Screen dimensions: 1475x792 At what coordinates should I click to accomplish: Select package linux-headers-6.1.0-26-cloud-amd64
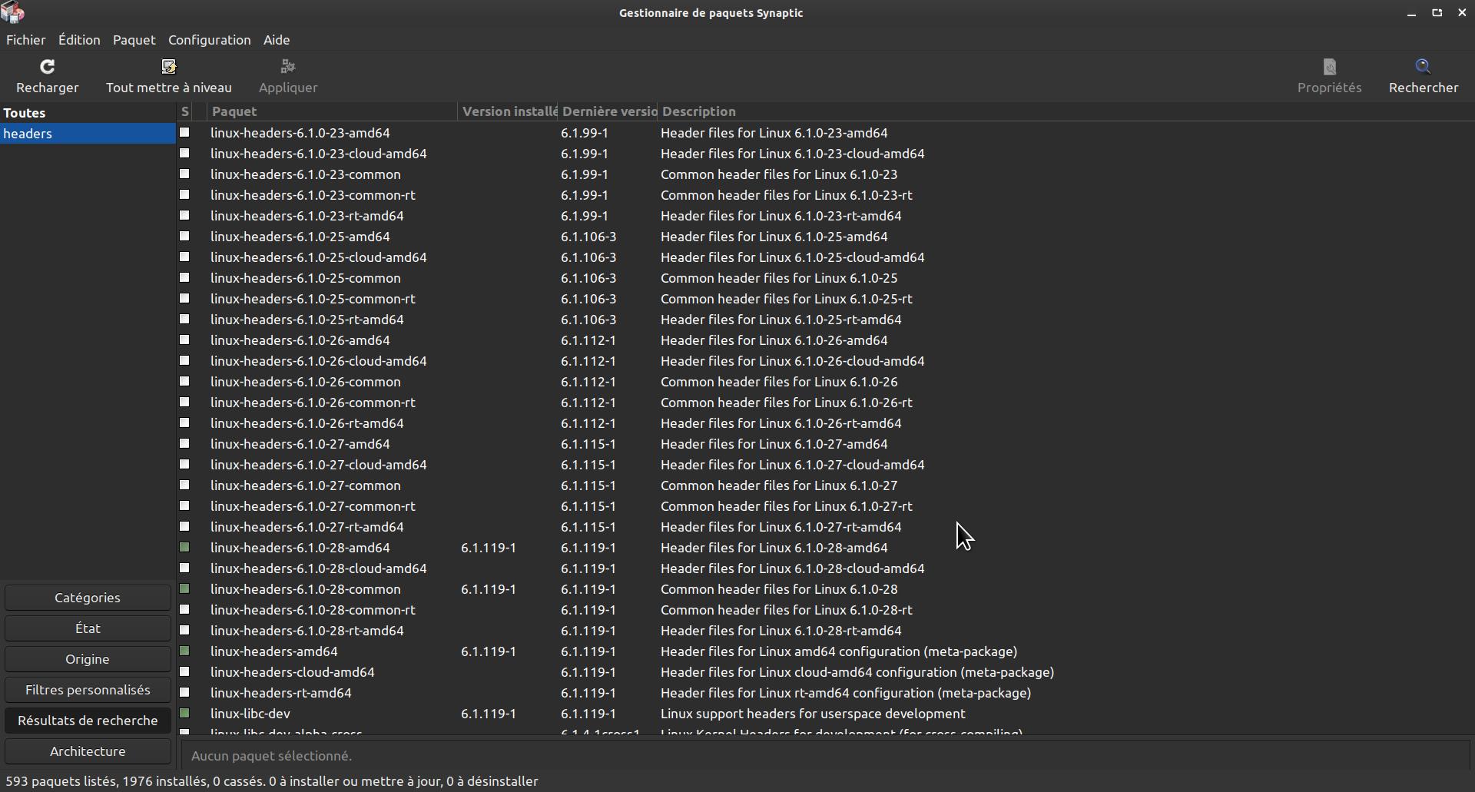point(318,361)
